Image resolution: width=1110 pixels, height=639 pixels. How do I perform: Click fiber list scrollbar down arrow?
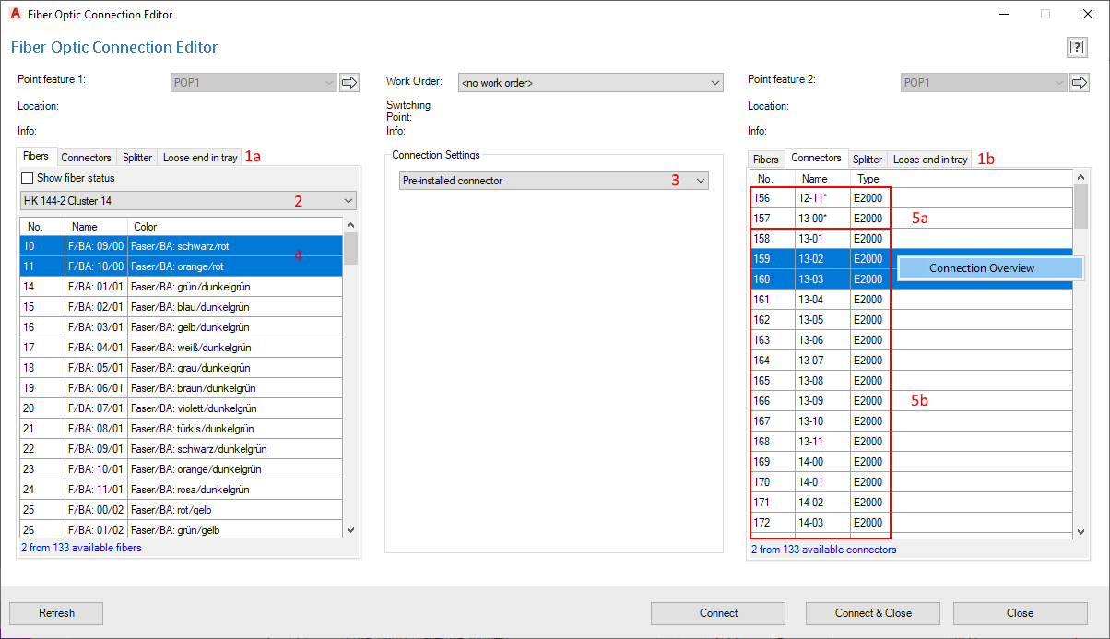tap(349, 530)
